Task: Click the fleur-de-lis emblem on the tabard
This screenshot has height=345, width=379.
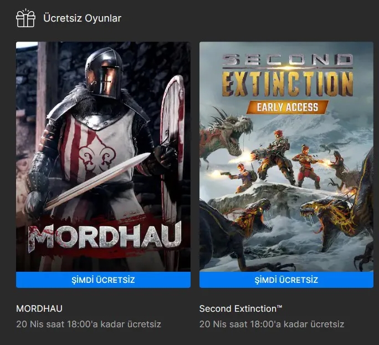Action: 97,154
